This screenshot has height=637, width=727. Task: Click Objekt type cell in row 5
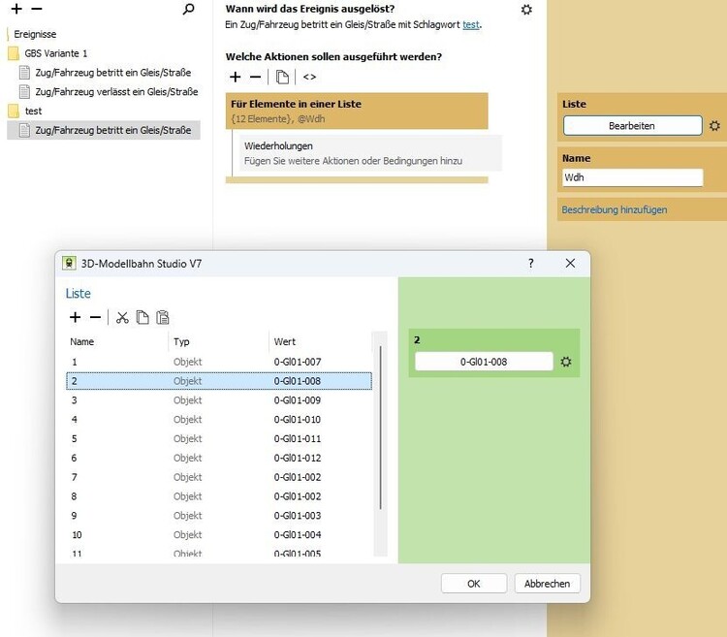(188, 438)
